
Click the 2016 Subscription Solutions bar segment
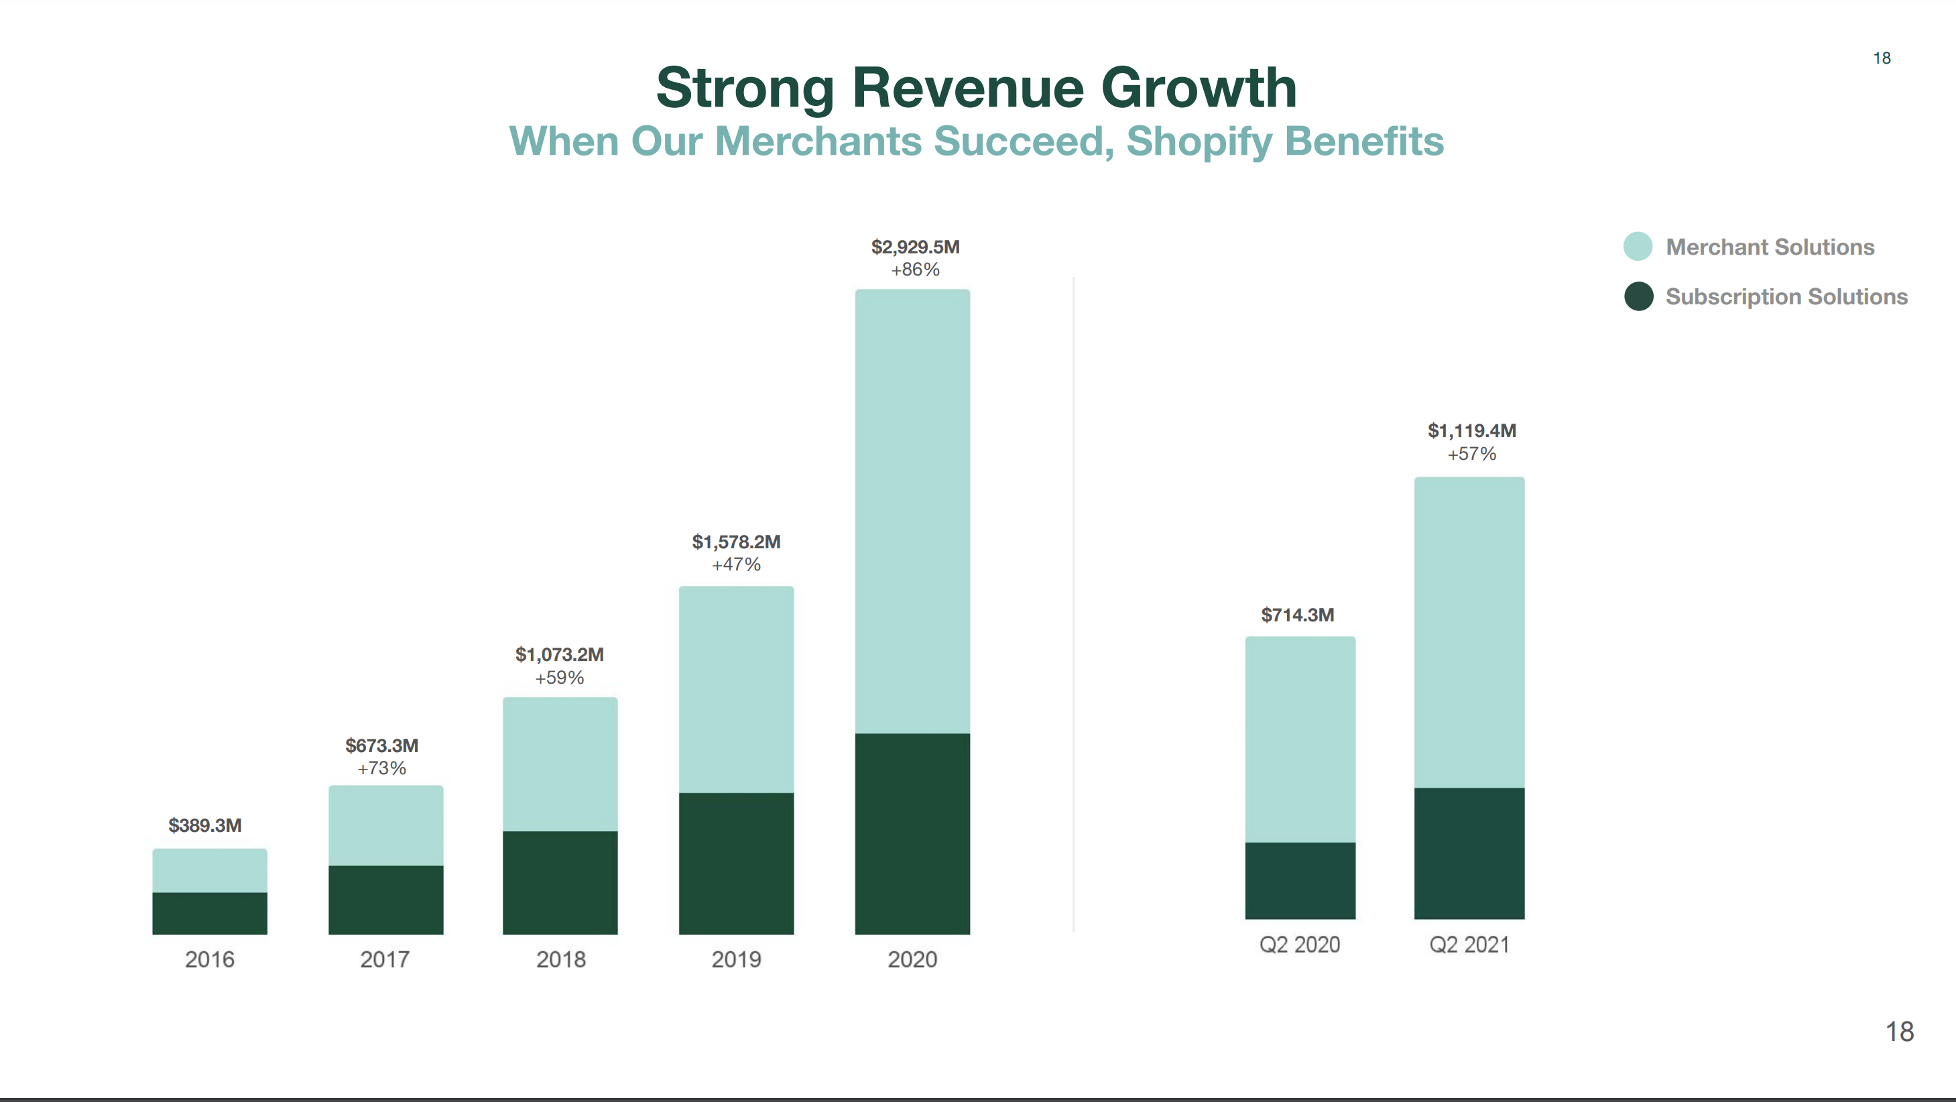[210, 914]
